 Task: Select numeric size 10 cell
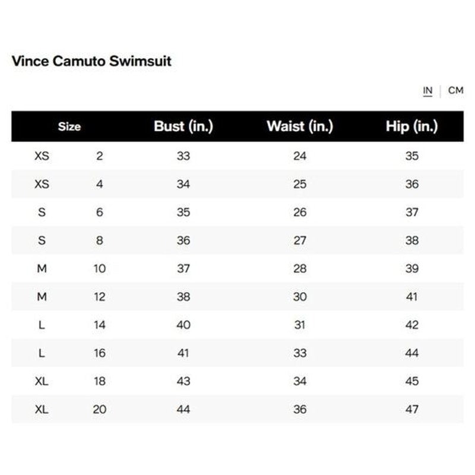tap(100, 269)
